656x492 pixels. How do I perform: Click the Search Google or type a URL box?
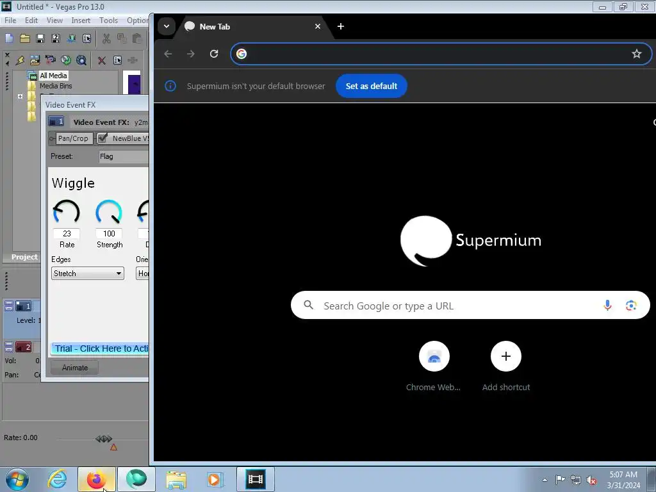tap(470, 306)
